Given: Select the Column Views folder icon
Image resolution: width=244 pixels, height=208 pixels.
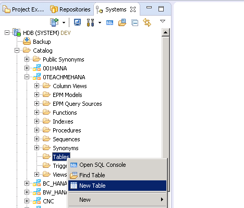Looking at the screenshot, I should tap(46, 85).
